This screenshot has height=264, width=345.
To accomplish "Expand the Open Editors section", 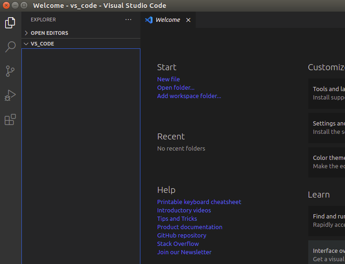I will coord(27,33).
